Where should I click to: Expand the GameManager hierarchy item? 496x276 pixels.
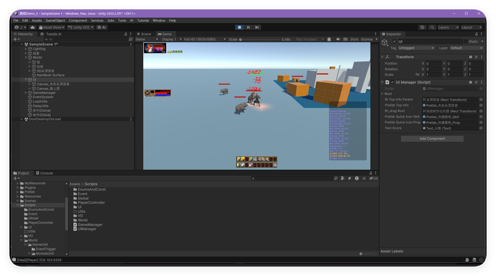(26, 93)
